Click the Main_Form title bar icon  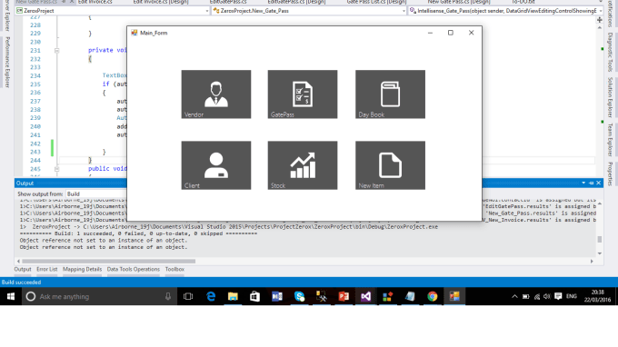click(135, 33)
